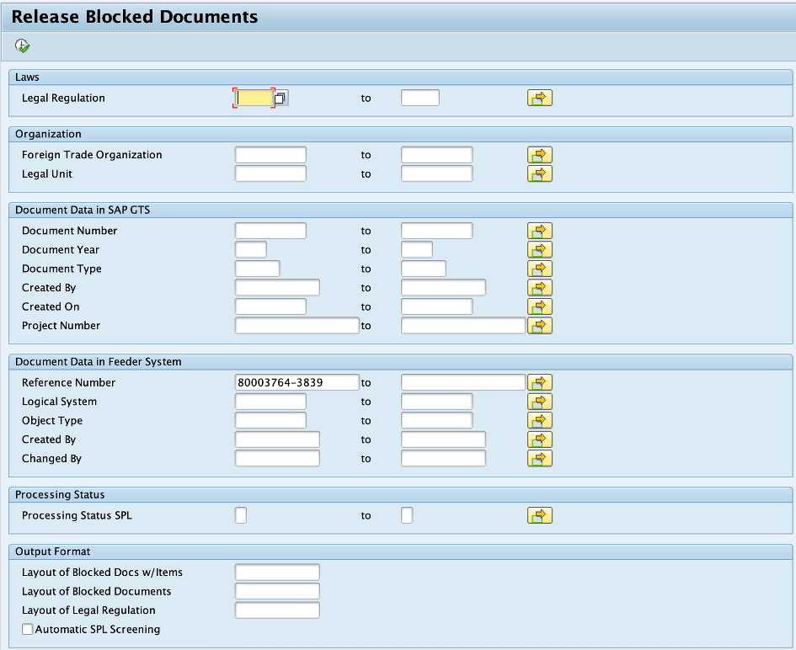The image size is (796, 650).
Task: Click the Object Type 'to' field
Action: click(x=436, y=421)
